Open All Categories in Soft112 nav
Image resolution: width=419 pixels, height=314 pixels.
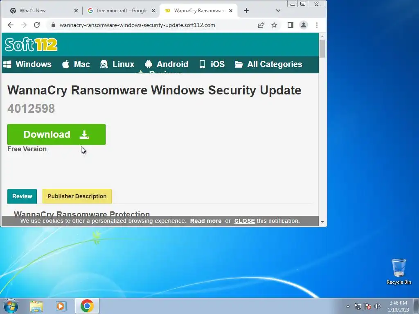tap(268, 64)
